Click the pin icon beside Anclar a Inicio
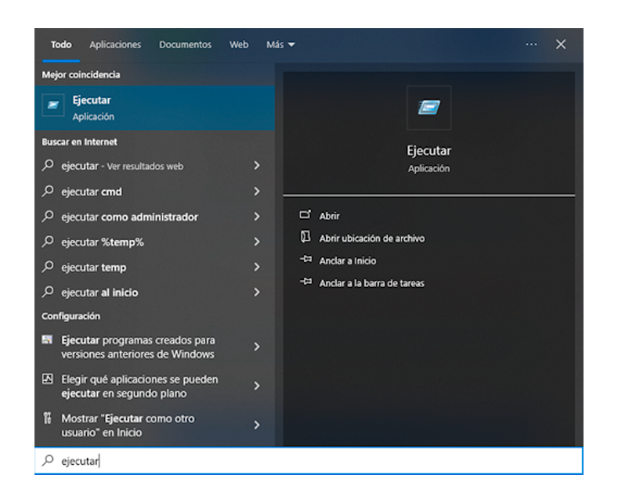This screenshot has height=503, width=618. tap(305, 260)
